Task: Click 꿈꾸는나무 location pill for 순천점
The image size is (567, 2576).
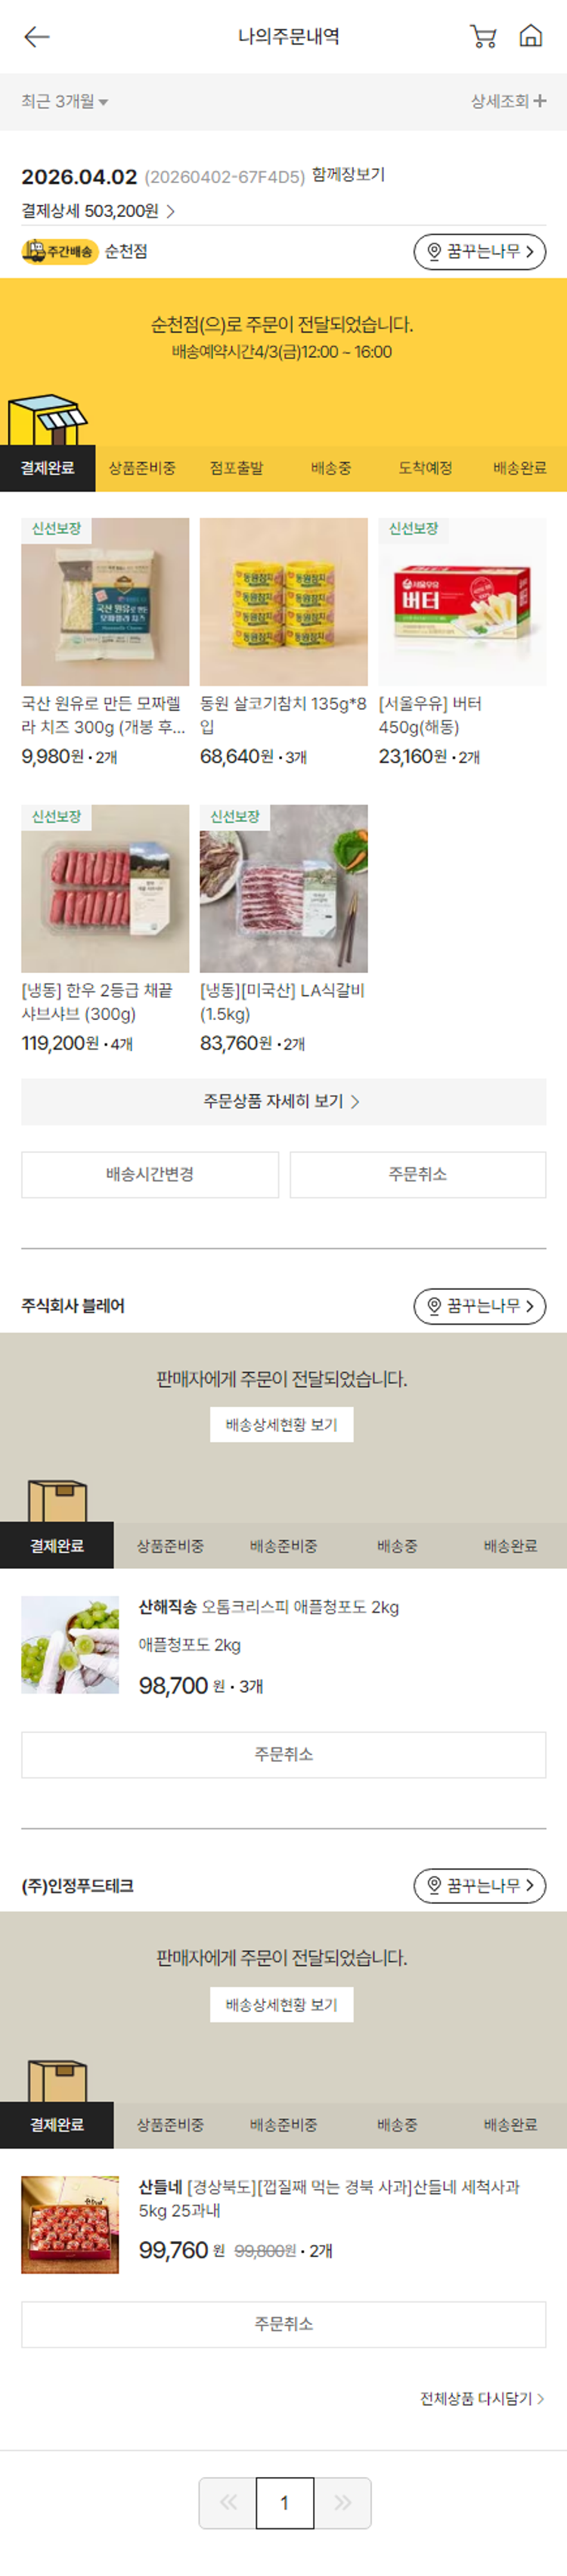Action: point(479,252)
